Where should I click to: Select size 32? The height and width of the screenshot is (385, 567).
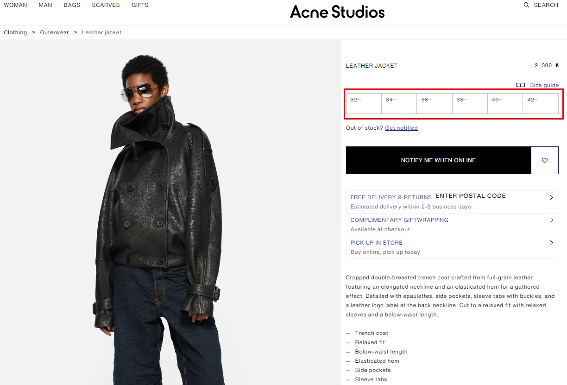[x=364, y=103]
